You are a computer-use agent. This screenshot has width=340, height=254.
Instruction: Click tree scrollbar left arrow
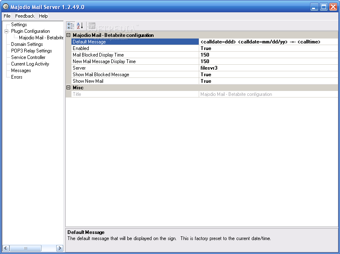tap(6, 248)
